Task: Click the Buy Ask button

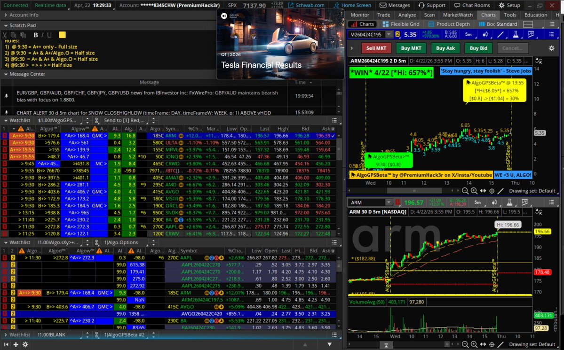Action: click(x=445, y=48)
